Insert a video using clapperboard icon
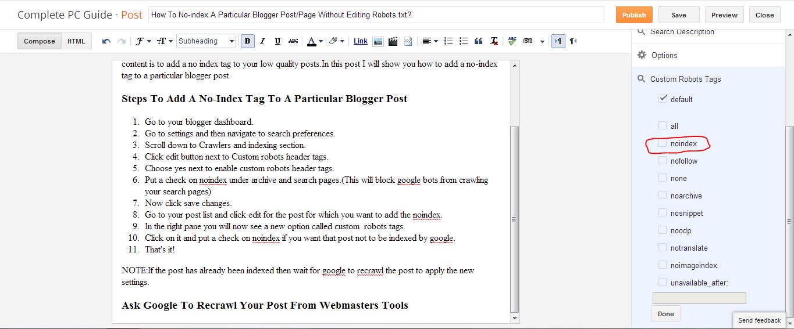Screen dimensions: 794x329 tap(393, 41)
